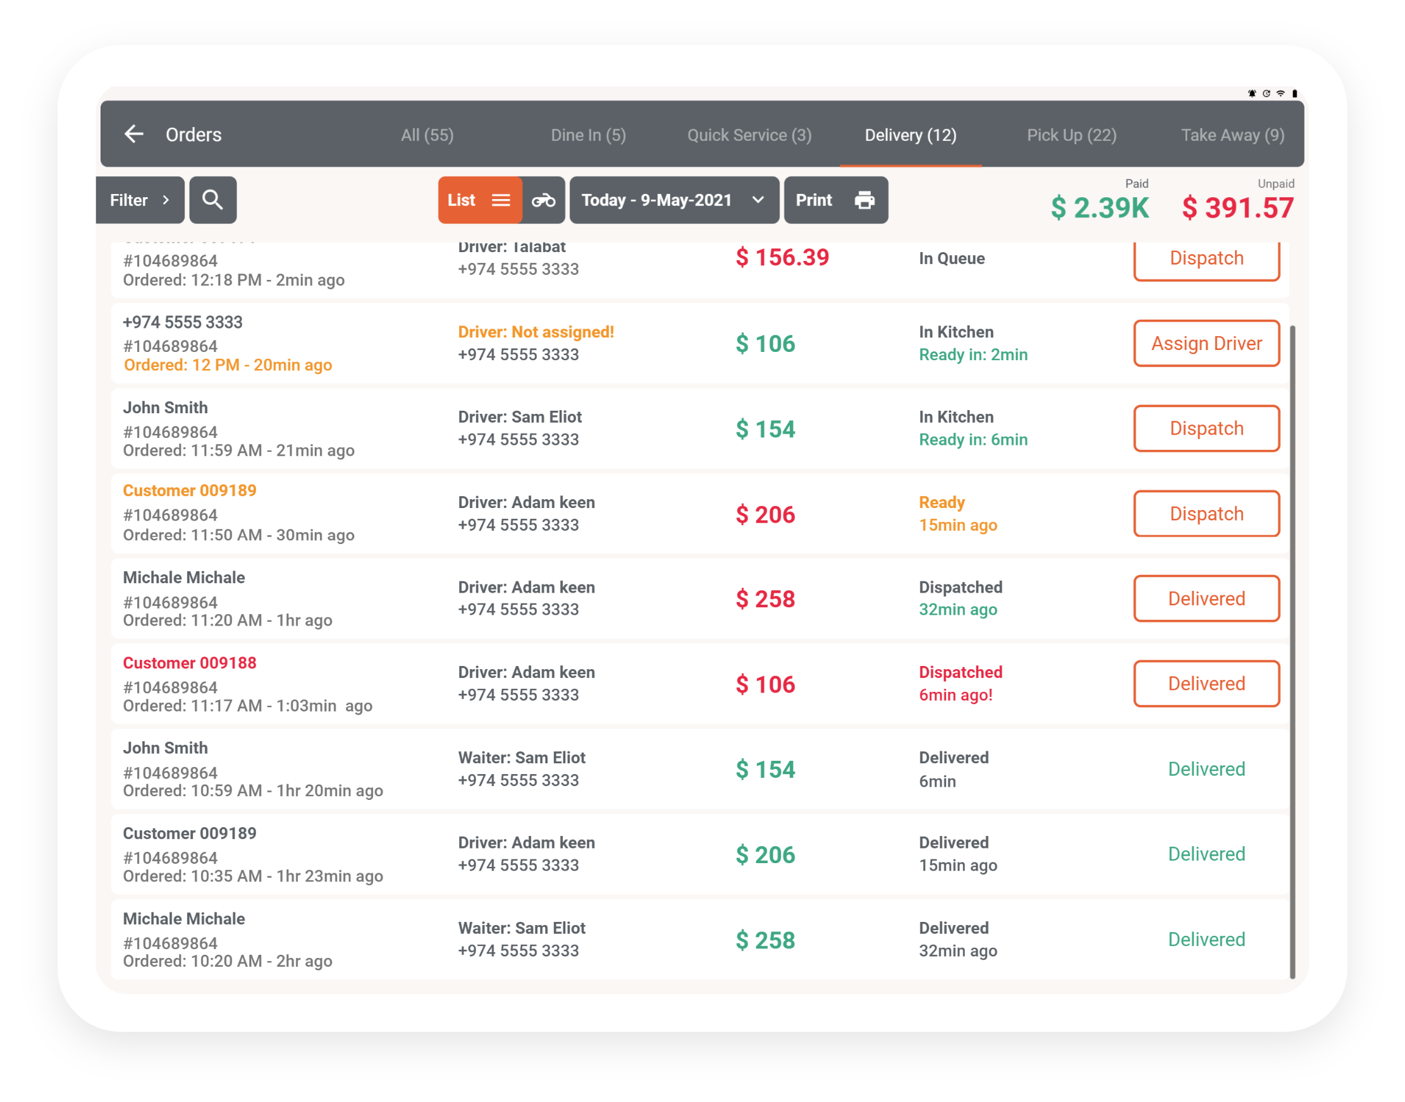1405x1102 pixels.
Task: Click the hamburger icon inside the List button
Action: click(x=501, y=200)
